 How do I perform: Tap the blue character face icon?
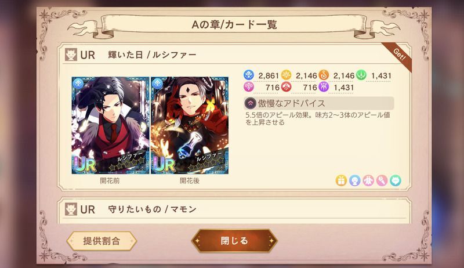pos(354,180)
